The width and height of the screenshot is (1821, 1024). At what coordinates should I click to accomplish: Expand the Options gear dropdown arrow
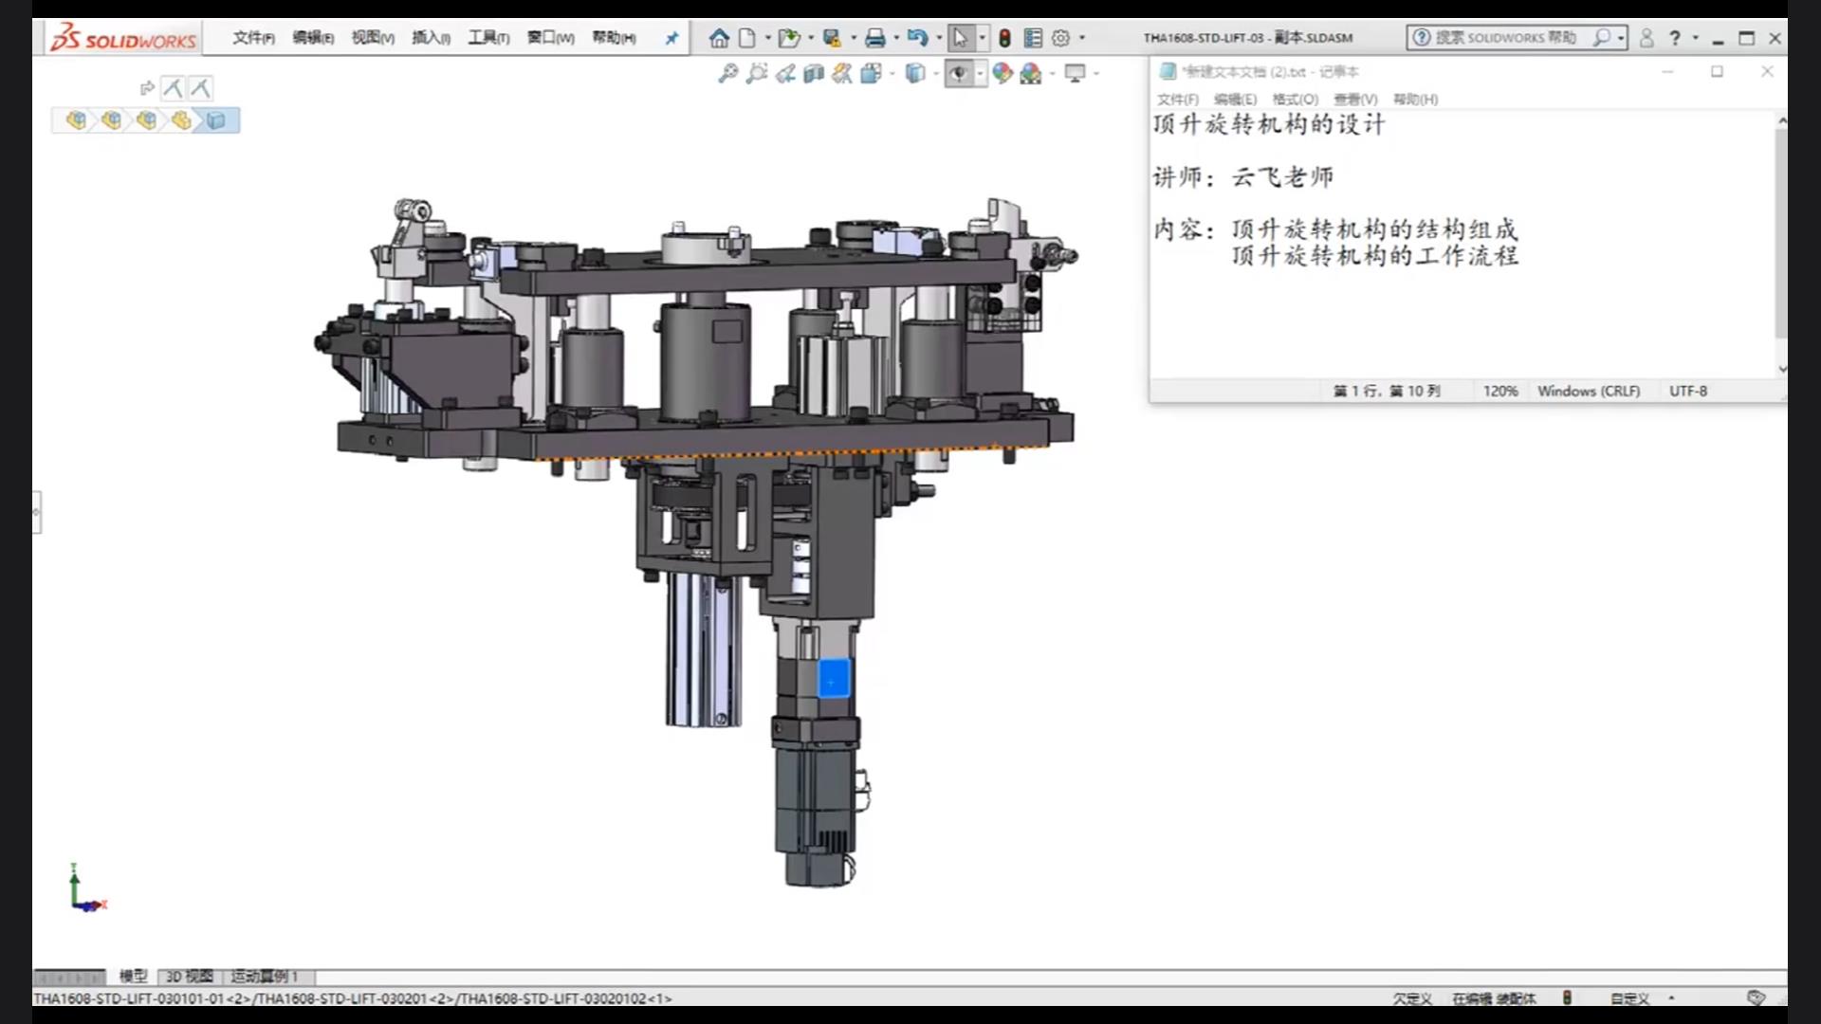(x=1082, y=38)
